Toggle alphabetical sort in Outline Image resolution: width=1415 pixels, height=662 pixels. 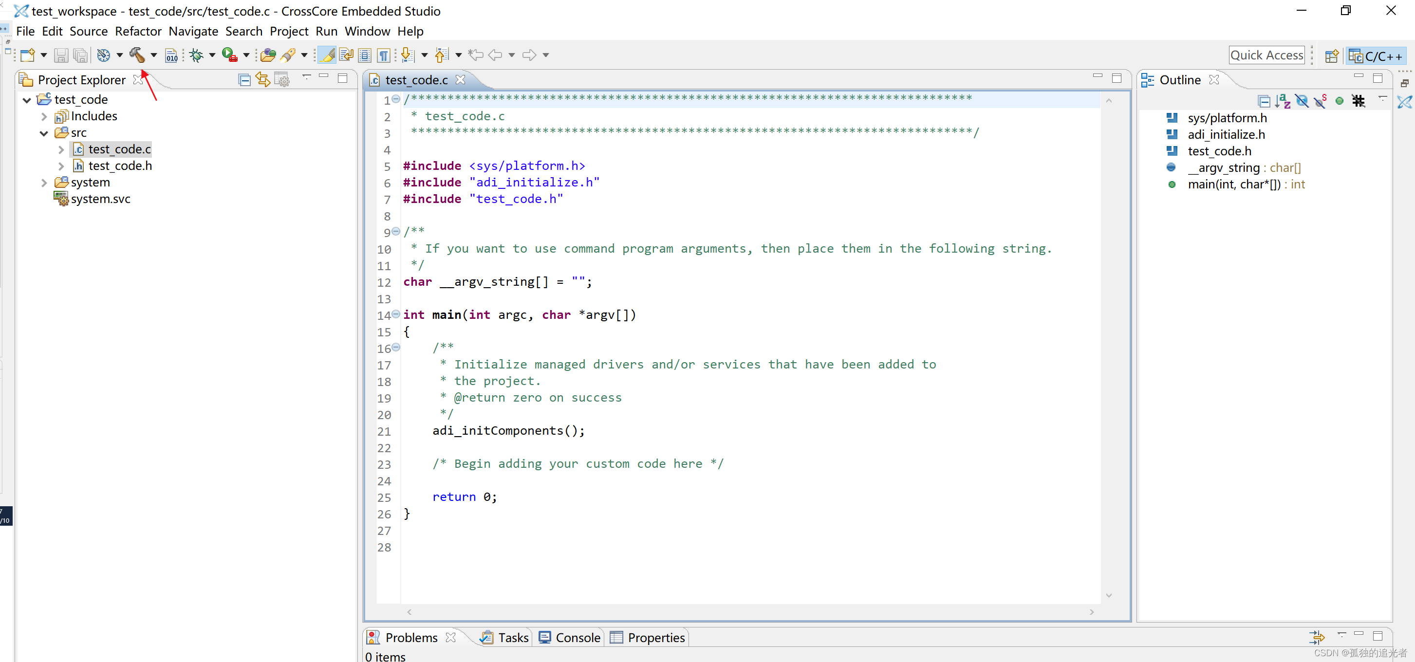coord(1283,101)
